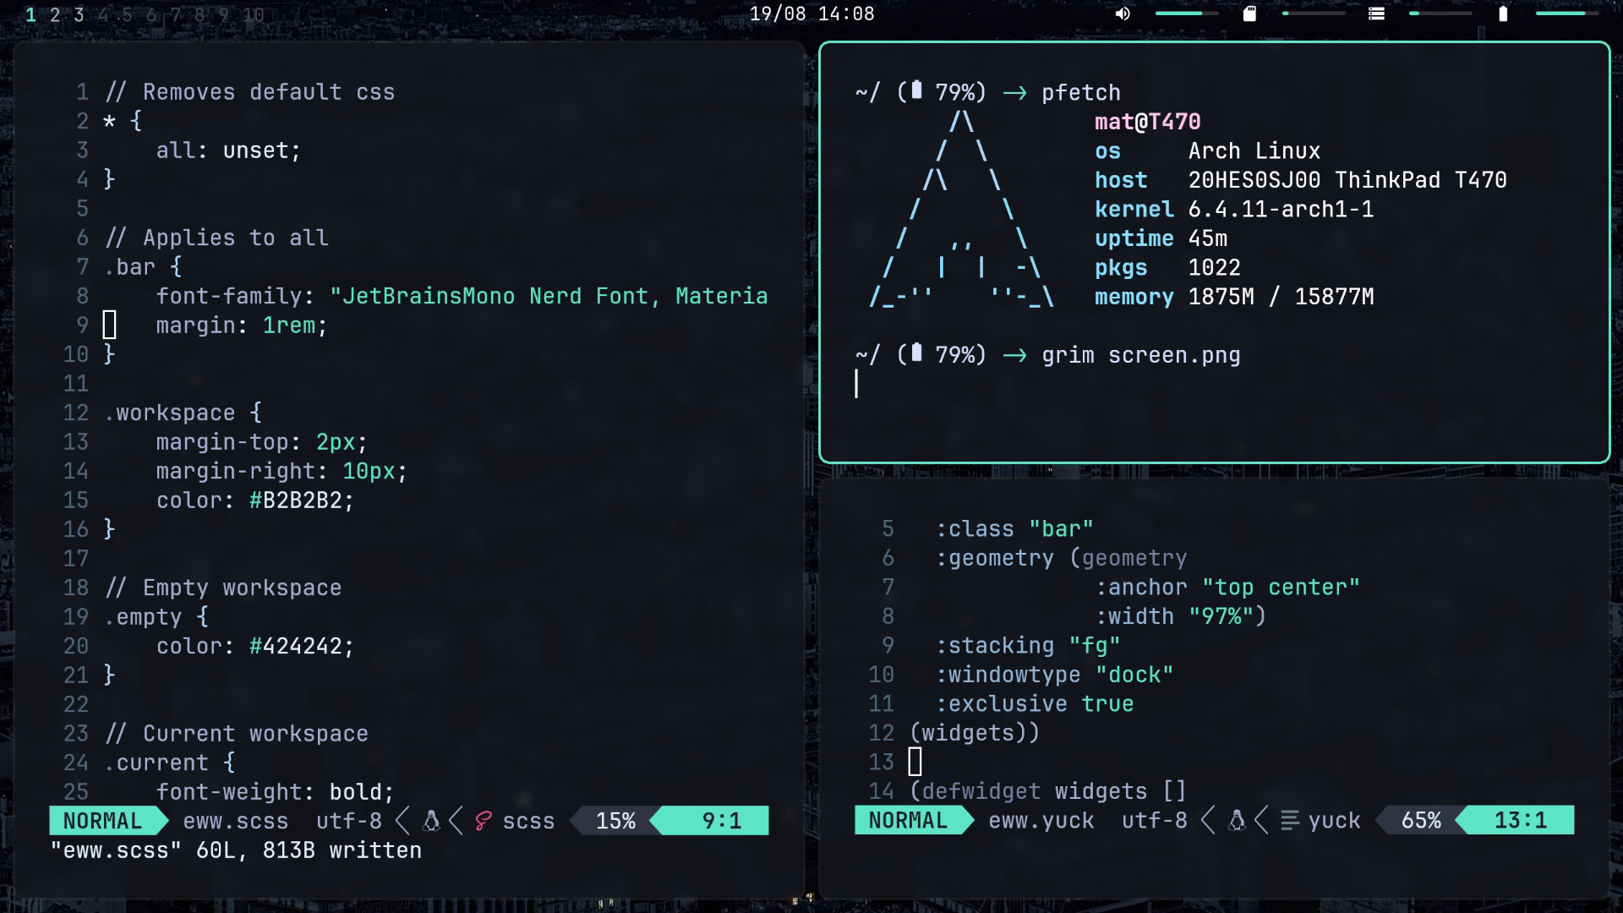Click the date and time clock
1623x913 pixels.
pos(811,14)
